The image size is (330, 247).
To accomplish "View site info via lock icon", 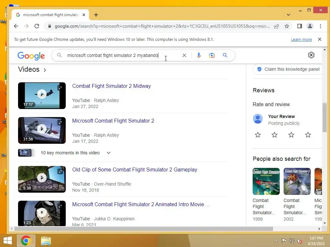I will coord(50,26).
